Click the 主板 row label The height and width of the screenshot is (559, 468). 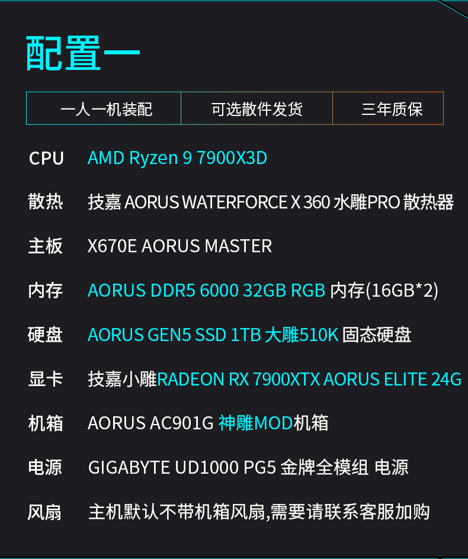pyautogui.click(x=46, y=246)
